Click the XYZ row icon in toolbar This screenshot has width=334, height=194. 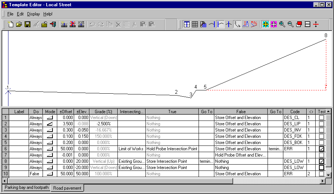(81, 24)
